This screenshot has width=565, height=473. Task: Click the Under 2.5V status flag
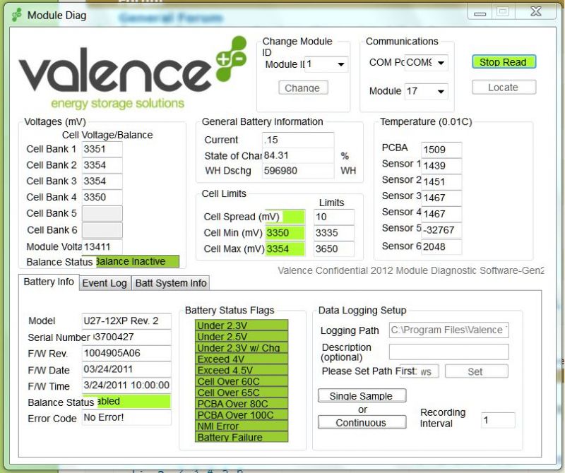(x=242, y=337)
